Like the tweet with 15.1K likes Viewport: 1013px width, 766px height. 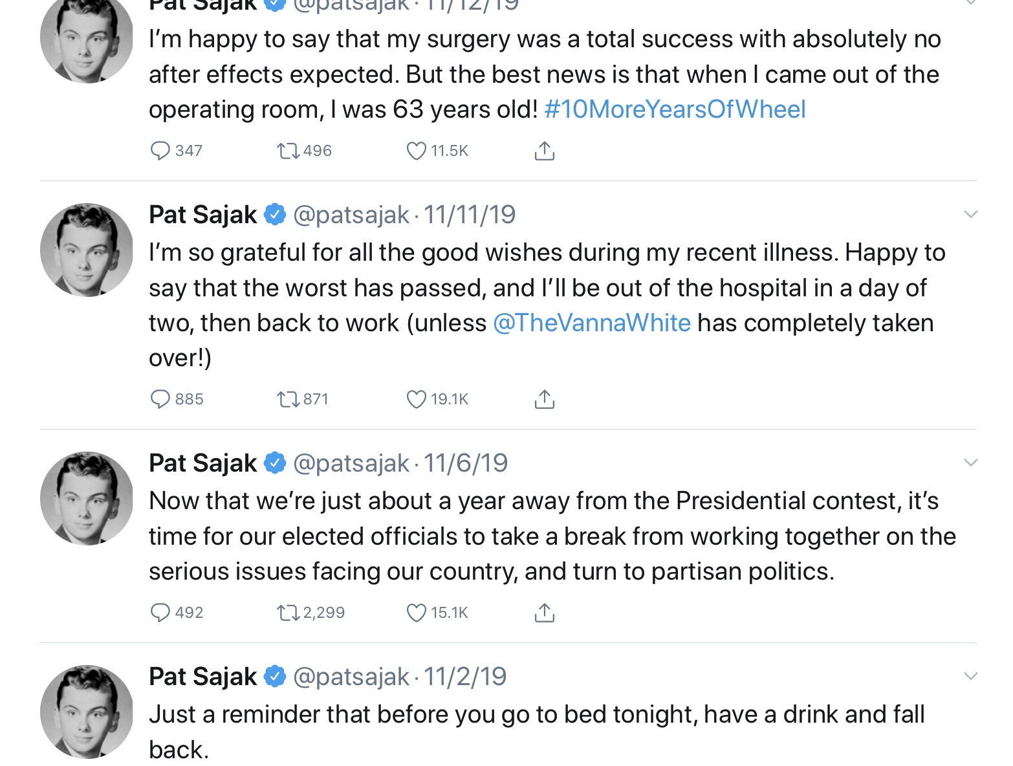(x=416, y=613)
